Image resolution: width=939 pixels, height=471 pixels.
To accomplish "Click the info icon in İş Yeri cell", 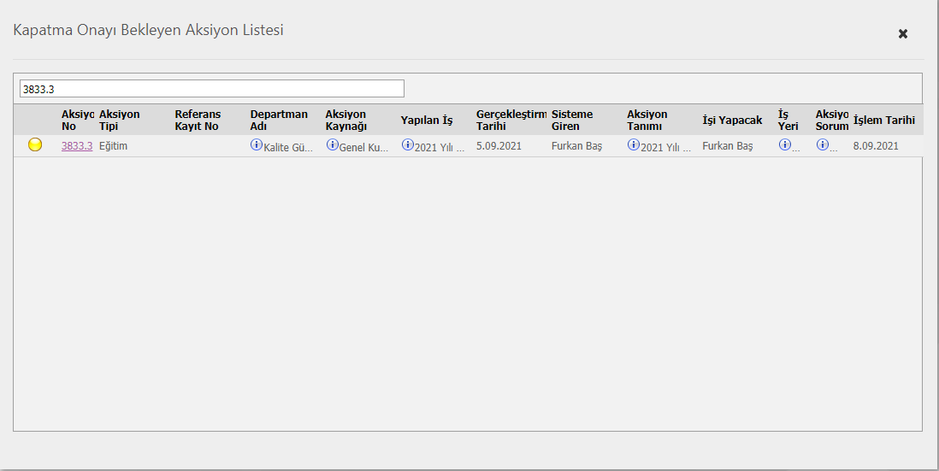I will click(x=784, y=145).
